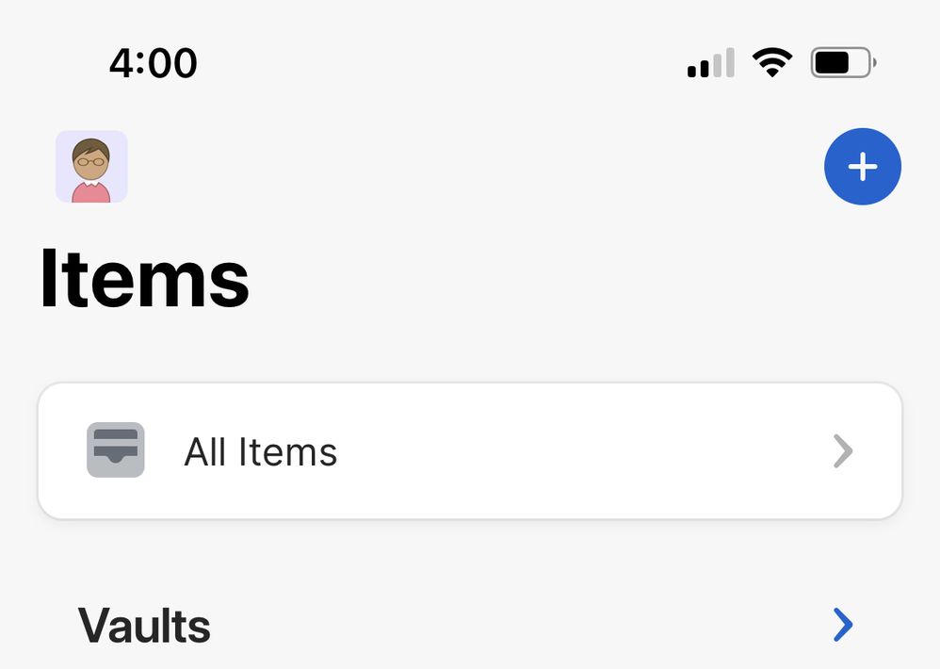Click the Vaults header title text
The image size is (940, 669).
coord(144,626)
